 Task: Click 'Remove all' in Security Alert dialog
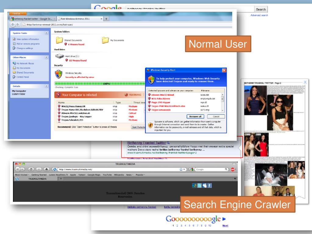point(195,117)
